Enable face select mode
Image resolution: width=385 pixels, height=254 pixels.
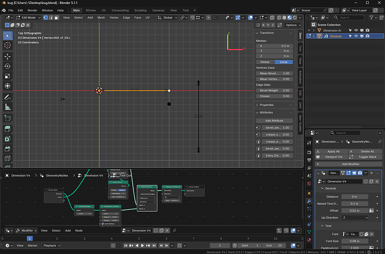coord(56,18)
